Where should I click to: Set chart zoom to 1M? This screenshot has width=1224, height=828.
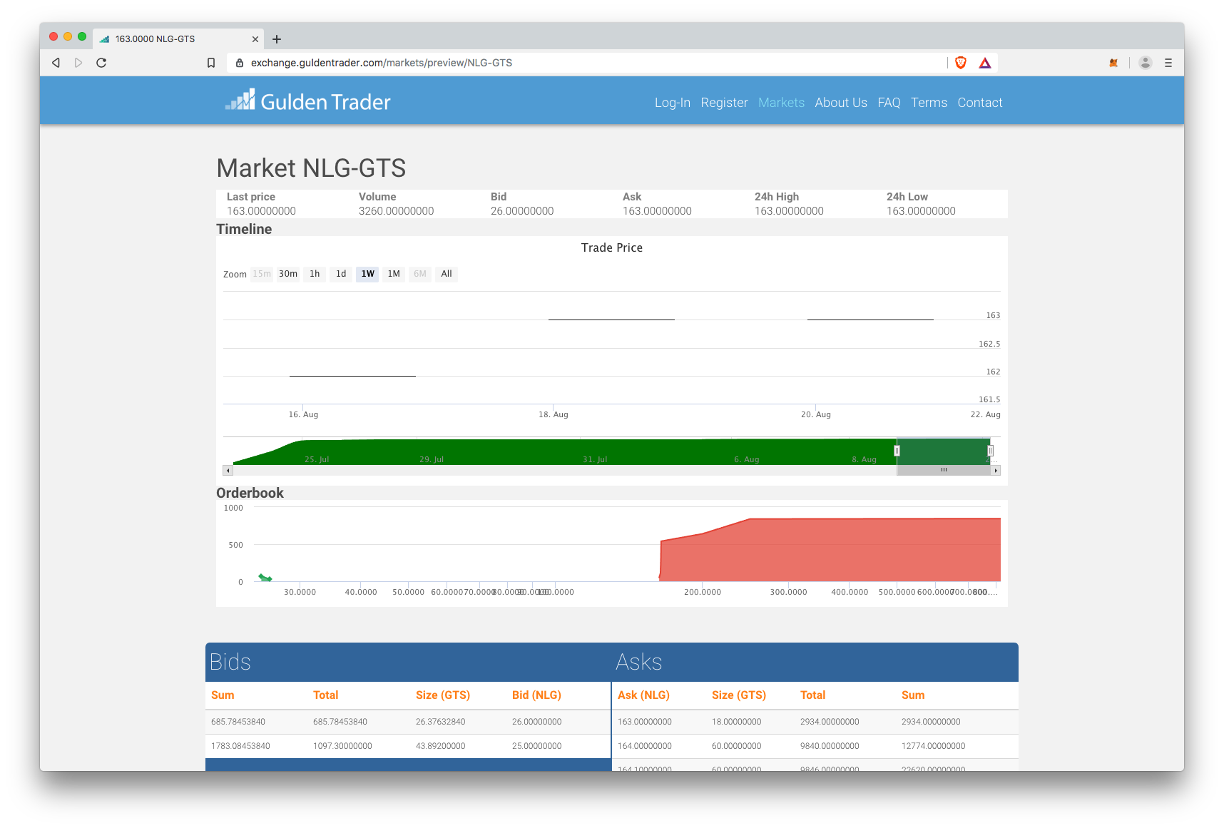(394, 274)
